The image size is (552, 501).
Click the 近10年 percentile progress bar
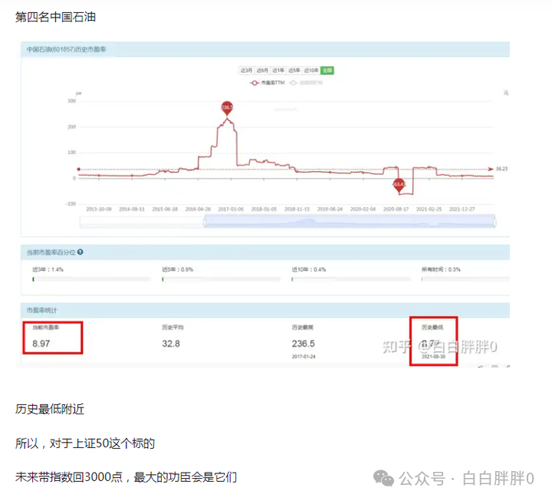click(x=351, y=279)
